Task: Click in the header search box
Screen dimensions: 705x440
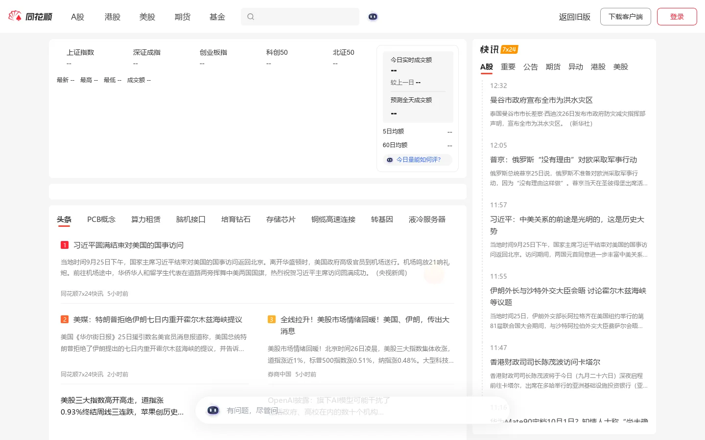Action: point(300,17)
